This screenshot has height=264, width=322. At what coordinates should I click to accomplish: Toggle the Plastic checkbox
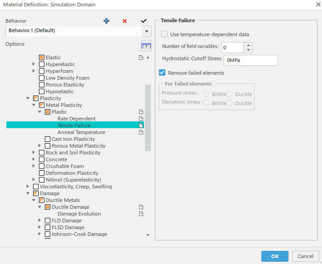pyautogui.click(x=48, y=112)
